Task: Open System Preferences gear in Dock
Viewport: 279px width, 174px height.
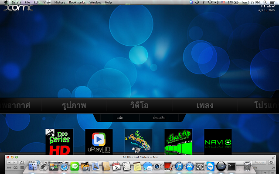Action: click(200, 166)
